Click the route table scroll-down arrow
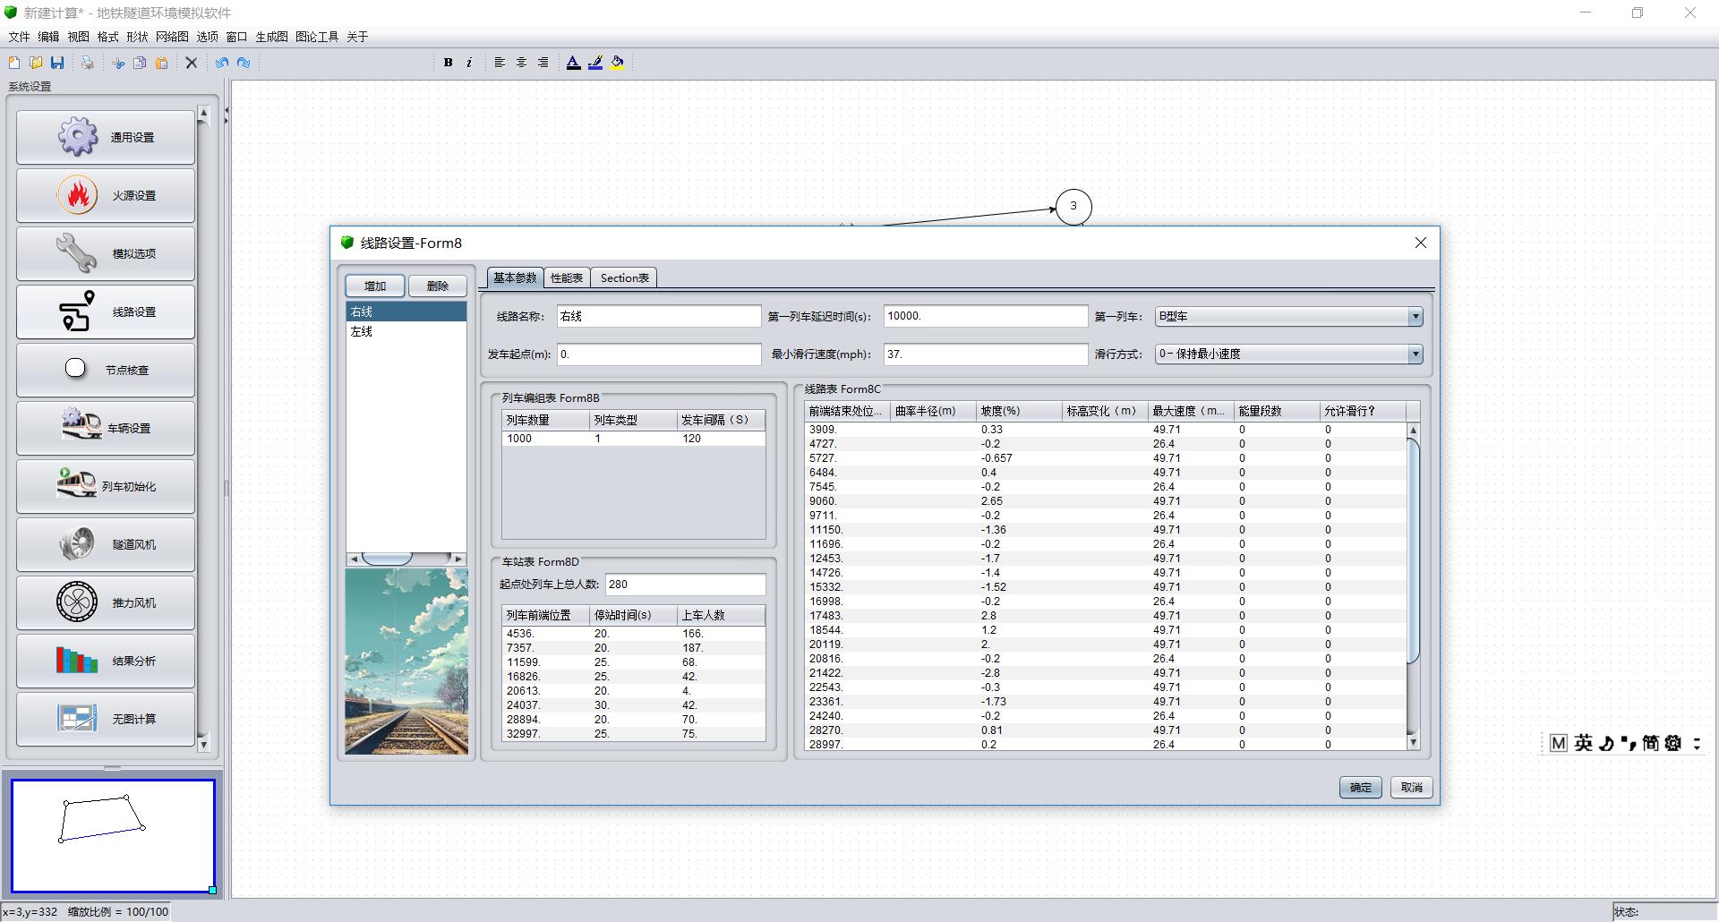The width and height of the screenshot is (1719, 922). tap(1414, 742)
